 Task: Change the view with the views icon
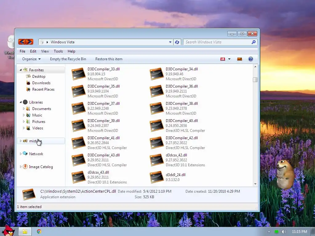point(223,59)
